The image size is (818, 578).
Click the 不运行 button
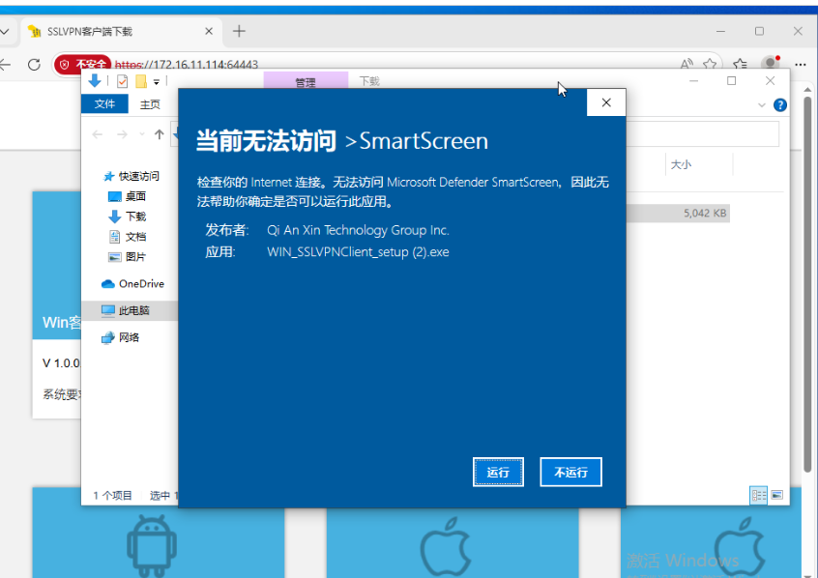pos(570,472)
